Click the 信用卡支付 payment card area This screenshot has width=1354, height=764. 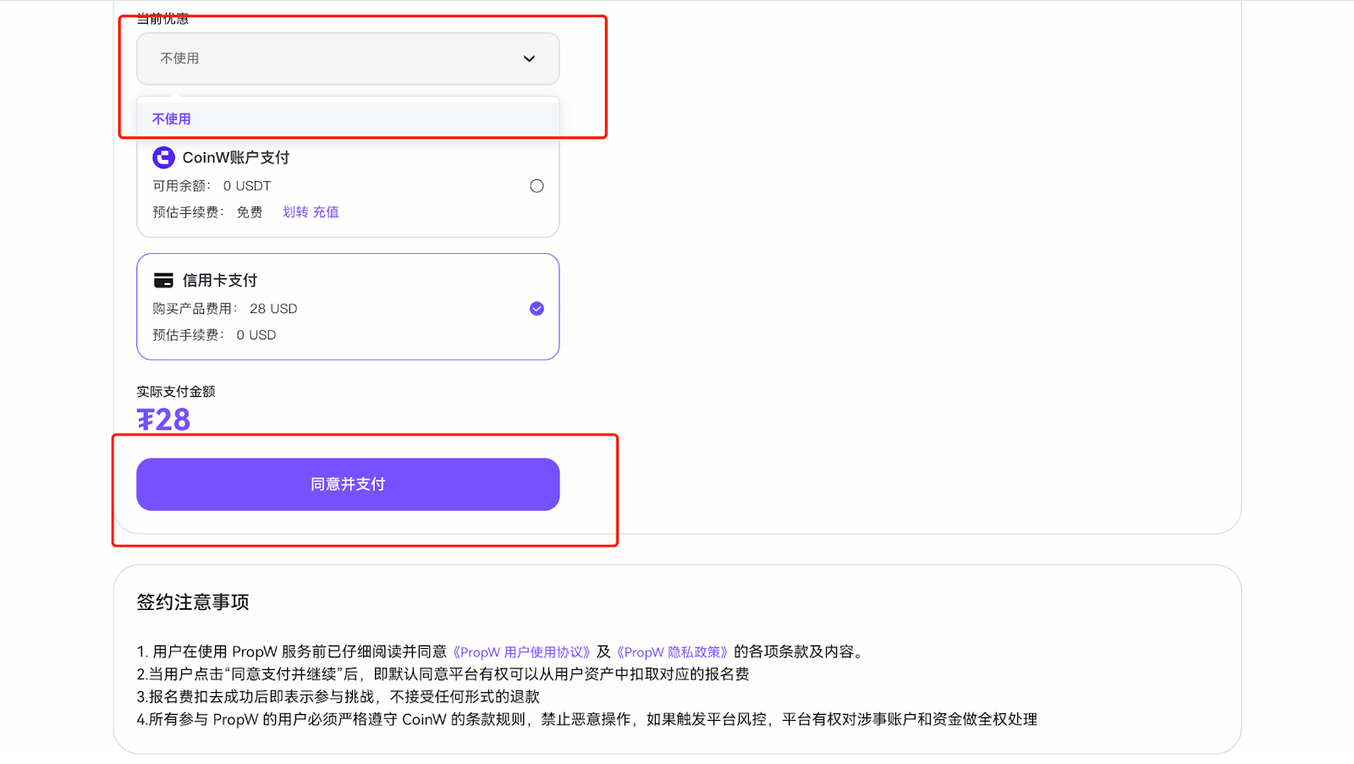[347, 306]
